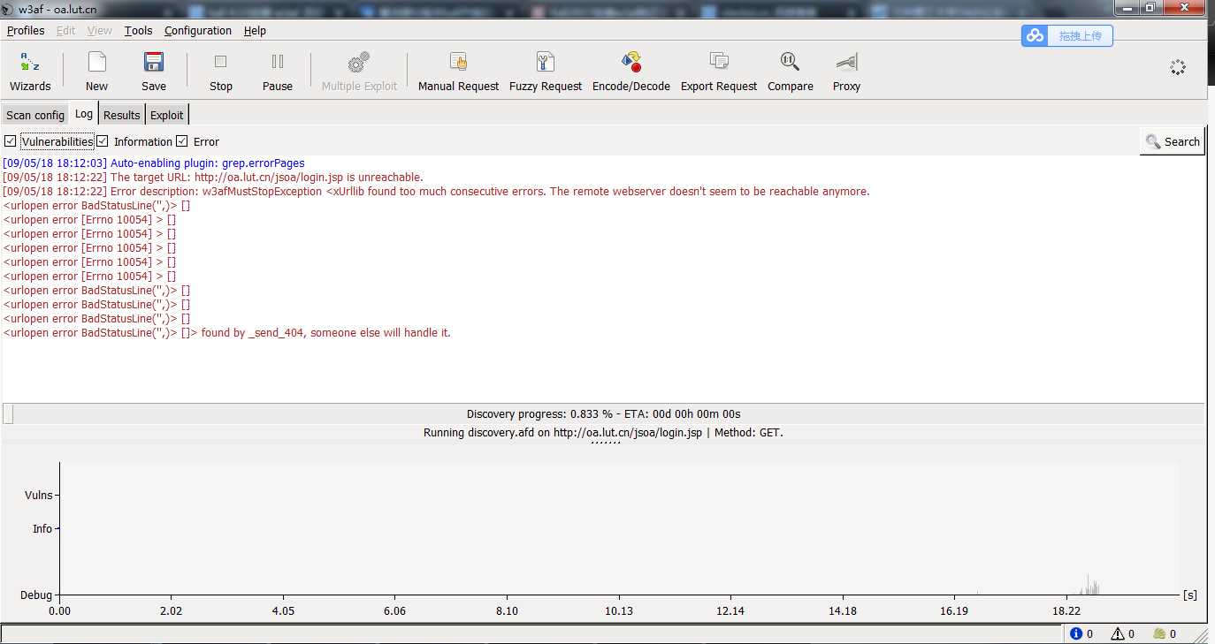Select the Auto-enabling plugin grep.errorPages log line

click(x=154, y=163)
